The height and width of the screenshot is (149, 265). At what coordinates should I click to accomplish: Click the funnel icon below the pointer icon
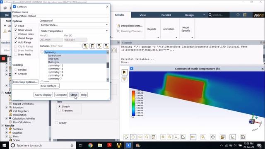pos(124,79)
